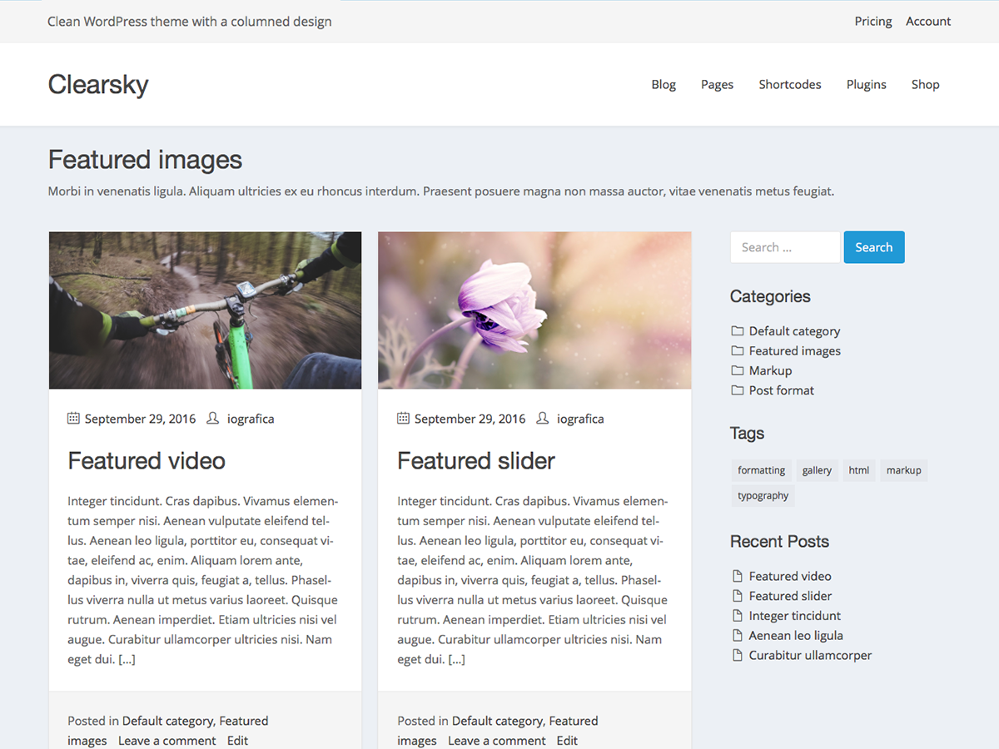Select the typography tag
Viewport: 999px width, 749px height.
tap(763, 495)
